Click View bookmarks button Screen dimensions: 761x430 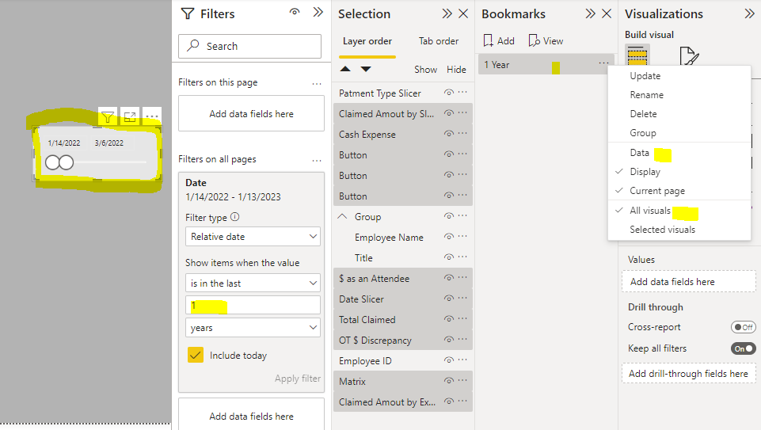(546, 40)
